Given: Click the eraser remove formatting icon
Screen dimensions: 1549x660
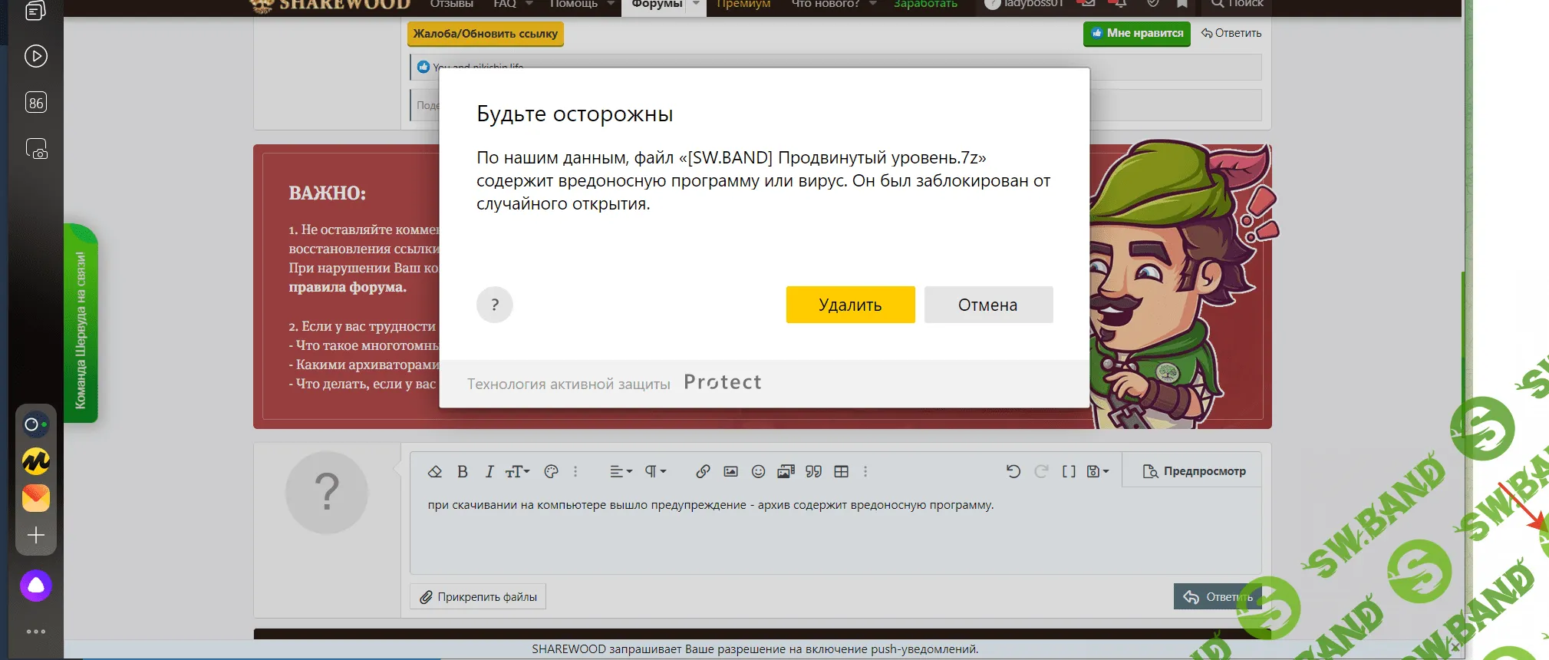Looking at the screenshot, I should (435, 472).
